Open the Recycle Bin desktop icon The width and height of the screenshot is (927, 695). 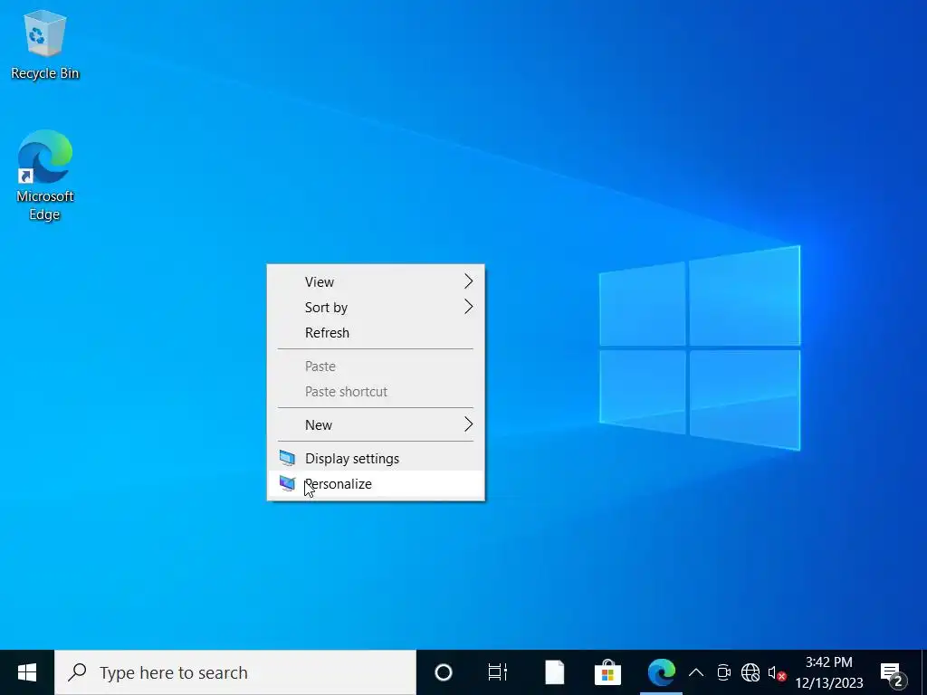pyautogui.click(x=45, y=45)
